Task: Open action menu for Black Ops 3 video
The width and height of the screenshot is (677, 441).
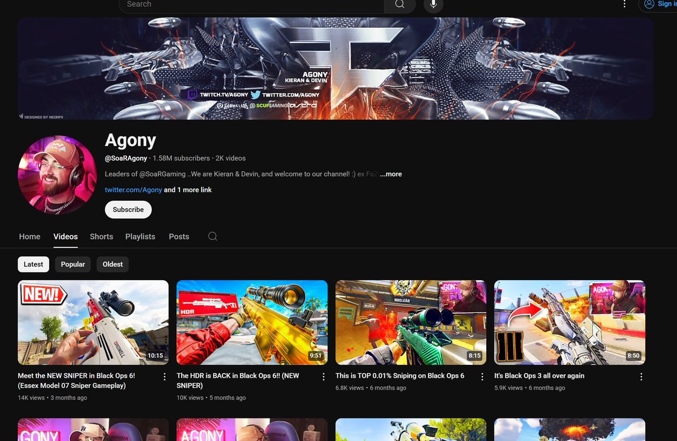Action: tap(641, 377)
